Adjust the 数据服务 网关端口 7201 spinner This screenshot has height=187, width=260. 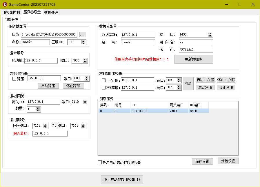(x=46, y=126)
